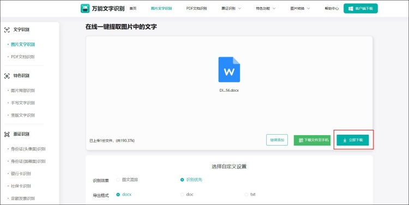Click the 导出格式 label
Image resolution: width=409 pixels, height=205 pixels.
point(101,195)
